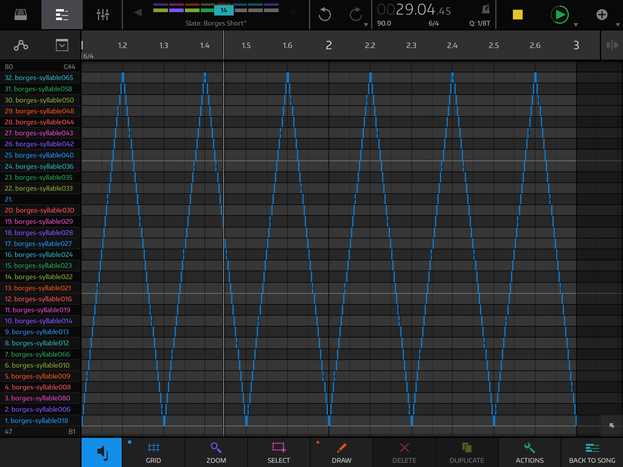Select the ZOOM tool
This screenshot has width=623, height=467.
[x=216, y=452]
